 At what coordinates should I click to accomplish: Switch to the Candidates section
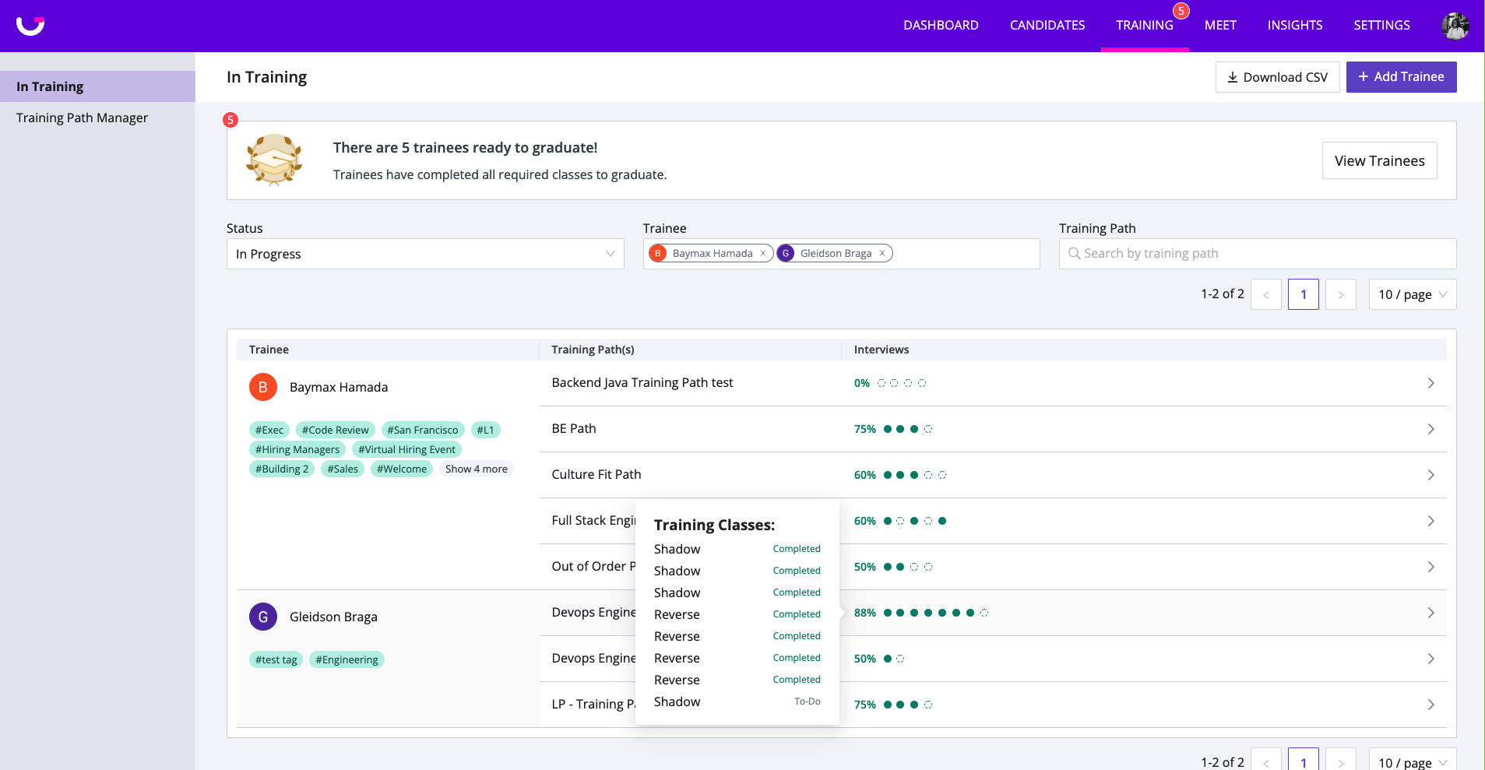(x=1047, y=25)
